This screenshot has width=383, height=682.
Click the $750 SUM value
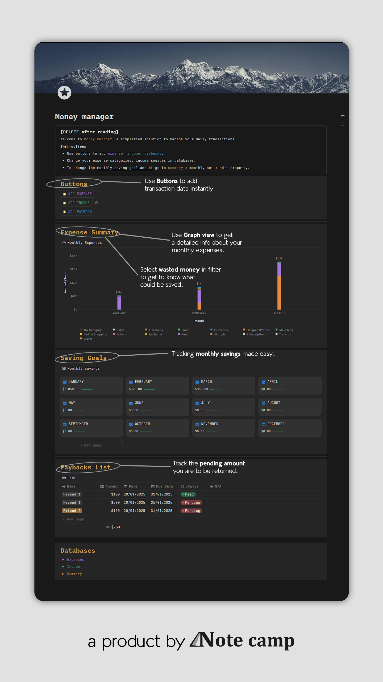(115, 527)
